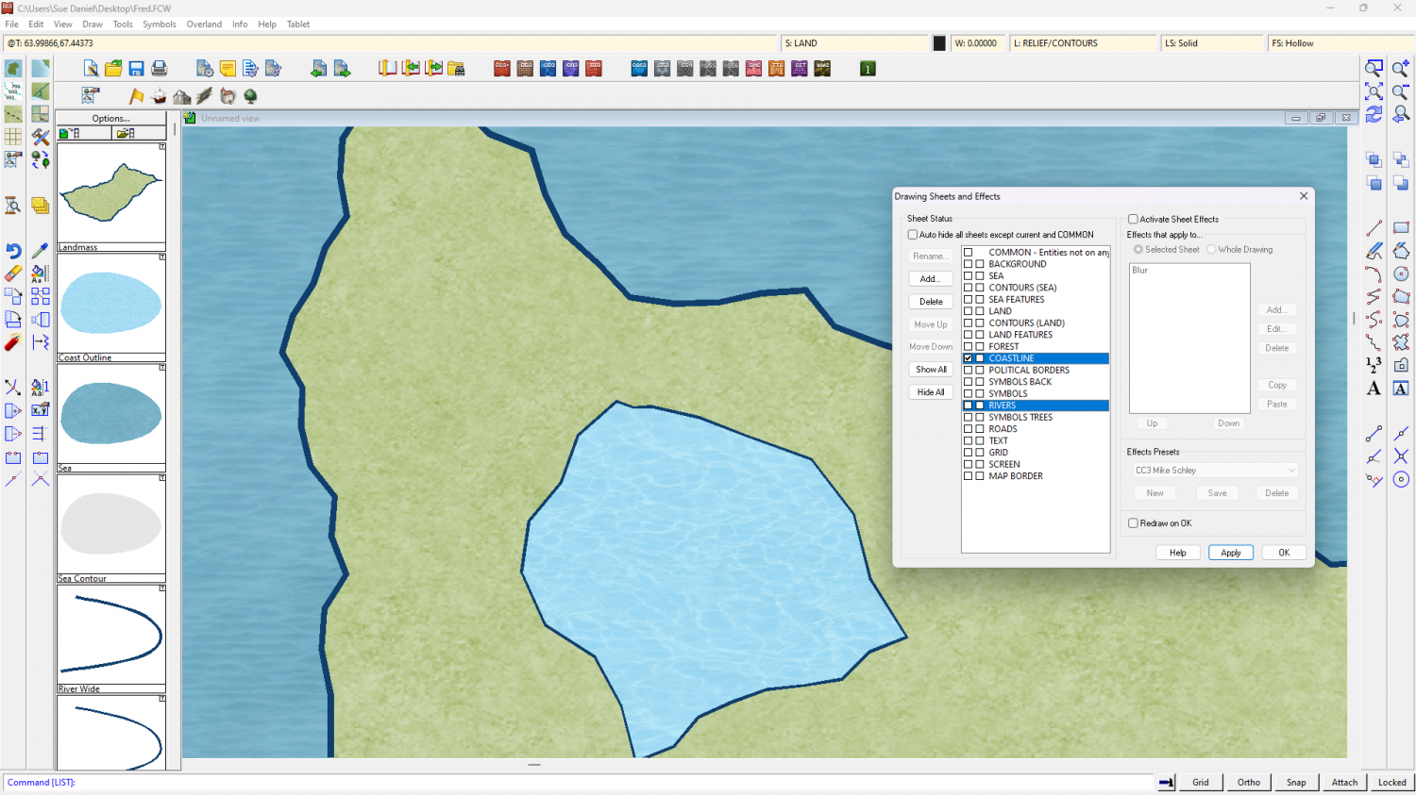
Task: Toggle hide checkbox for FOREST sheet
Action: tap(980, 347)
